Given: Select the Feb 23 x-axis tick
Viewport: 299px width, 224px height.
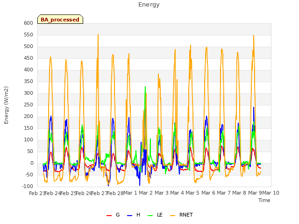Looking at the screenshot, I should point(37,193).
